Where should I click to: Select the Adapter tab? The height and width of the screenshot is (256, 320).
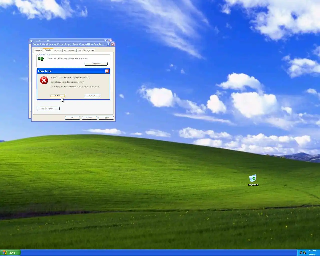(48, 50)
